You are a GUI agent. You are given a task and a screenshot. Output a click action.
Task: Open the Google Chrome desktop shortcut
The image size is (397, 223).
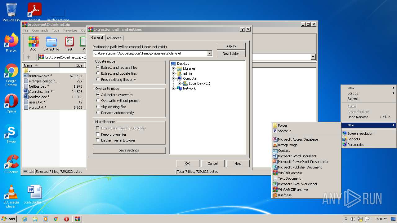point(11,75)
